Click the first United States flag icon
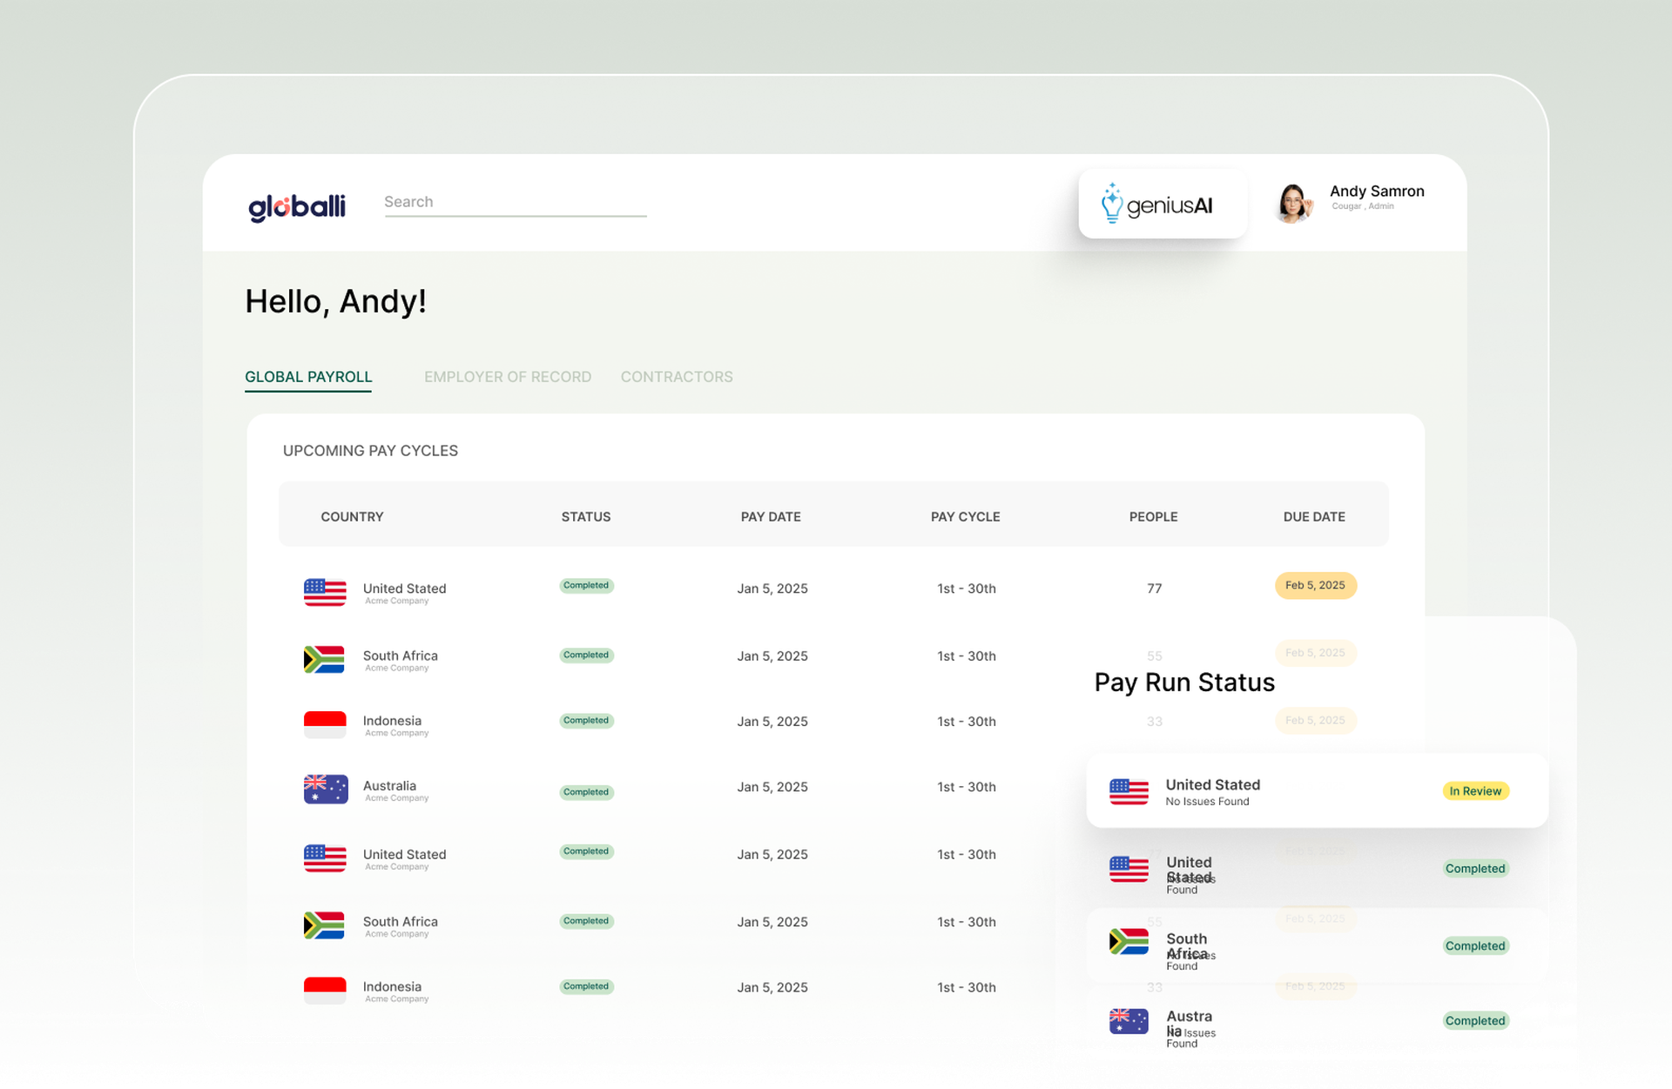Screen dimensions: 1672x1089 (325, 592)
